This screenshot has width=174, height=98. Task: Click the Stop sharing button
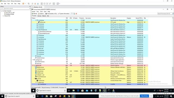pyautogui.click(x=144, y=96)
